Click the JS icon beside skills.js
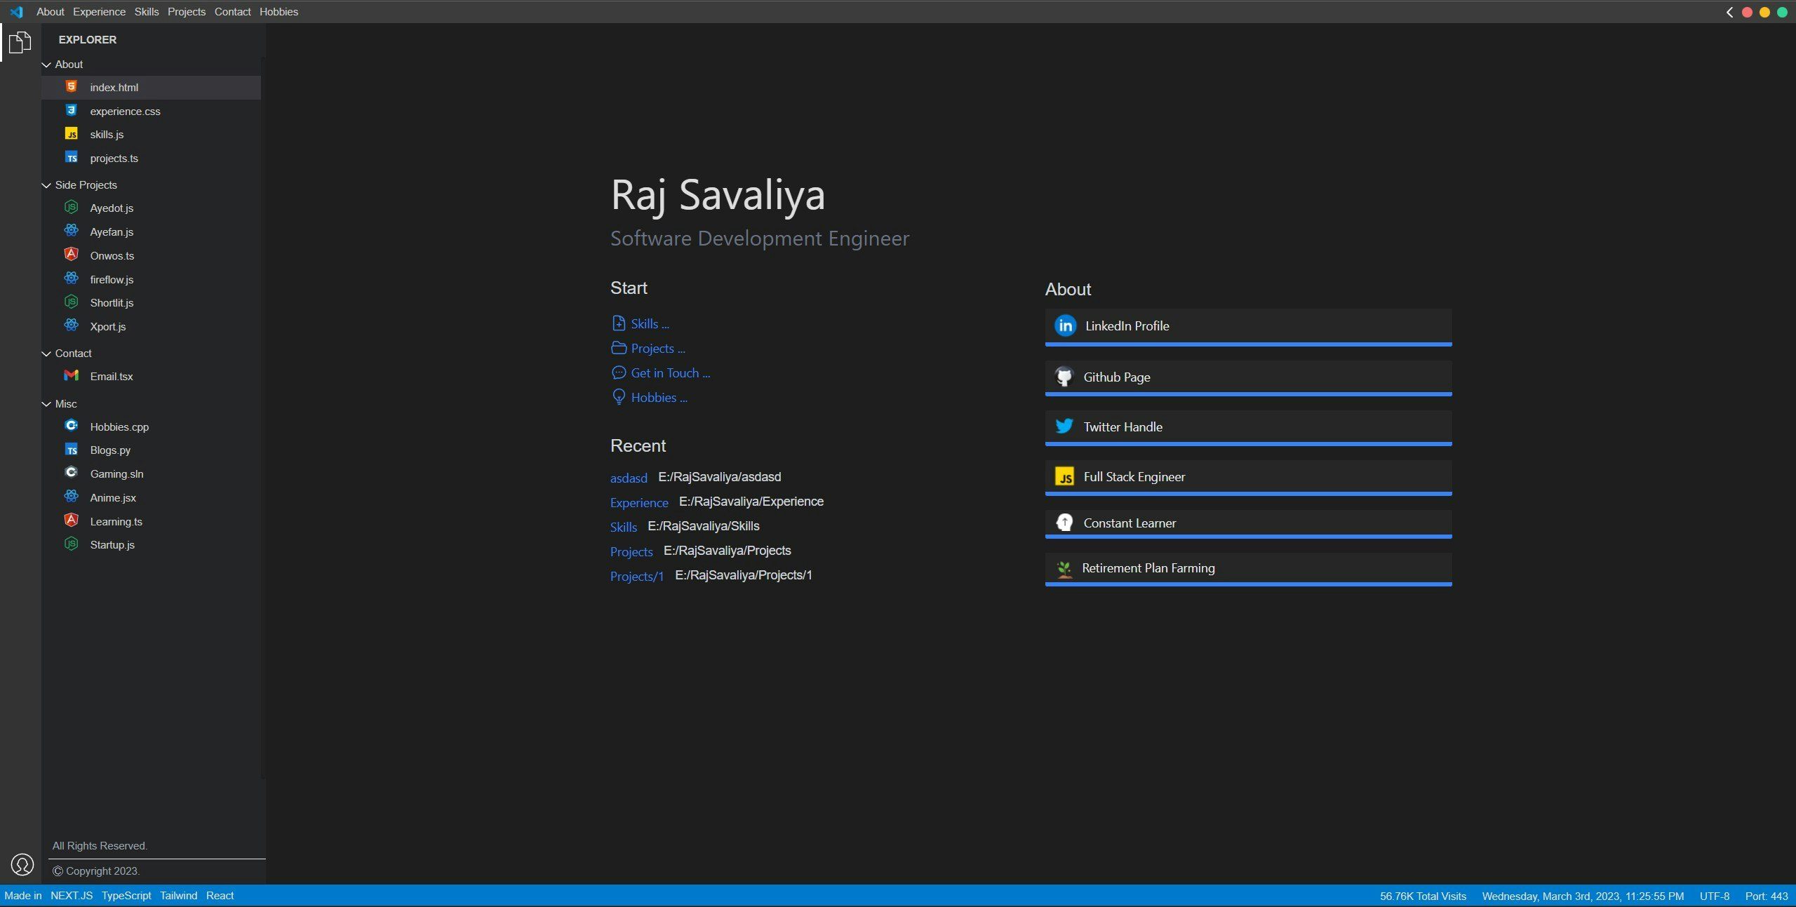The image size is (1796, 907). click(72, 134)
